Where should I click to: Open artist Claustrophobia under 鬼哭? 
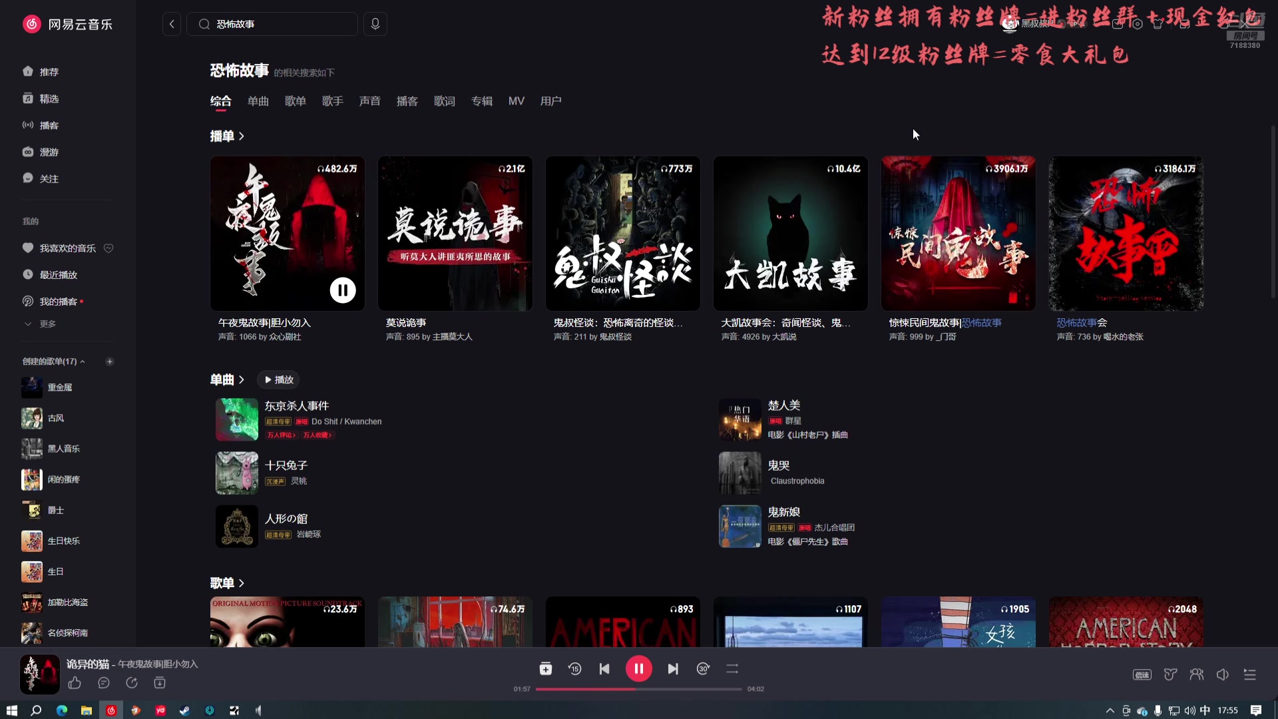coord(797,481)
